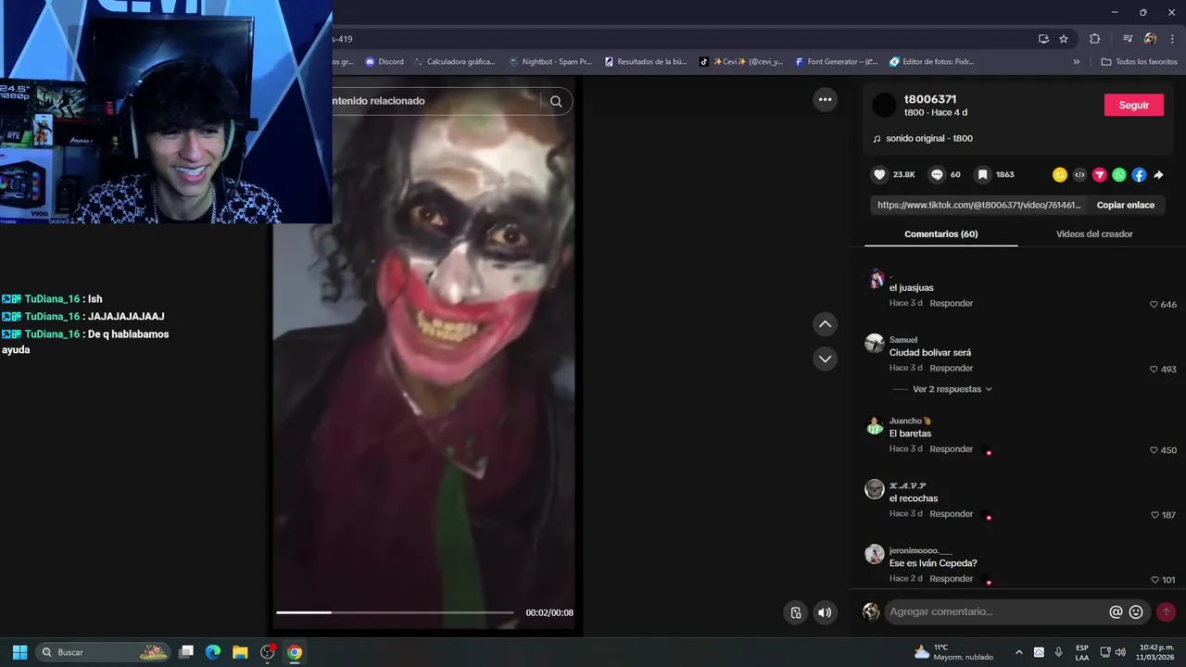This screenshot has width=1186, height=667.
Task: Bookmark this page with the star icon
Action: [x=1064, y=39]
